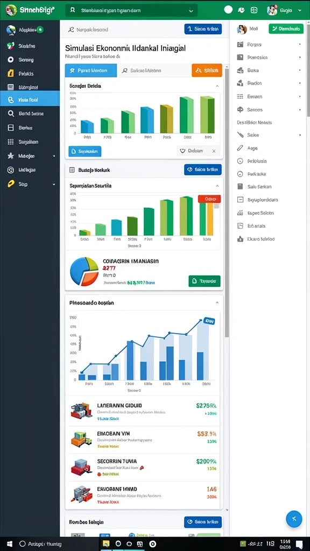Open the star Maerjan sidebar icon

(x=11, y=156)
